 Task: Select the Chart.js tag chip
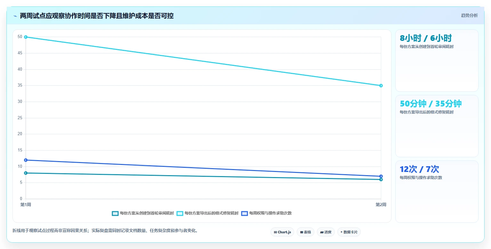(282, 232)
